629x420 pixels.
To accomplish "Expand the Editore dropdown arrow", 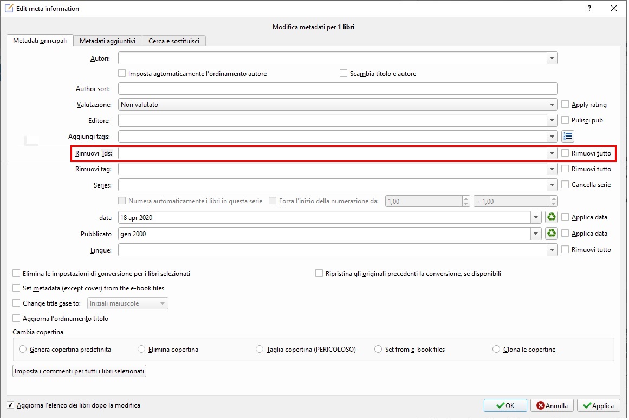I will click(x=552, y=120).
